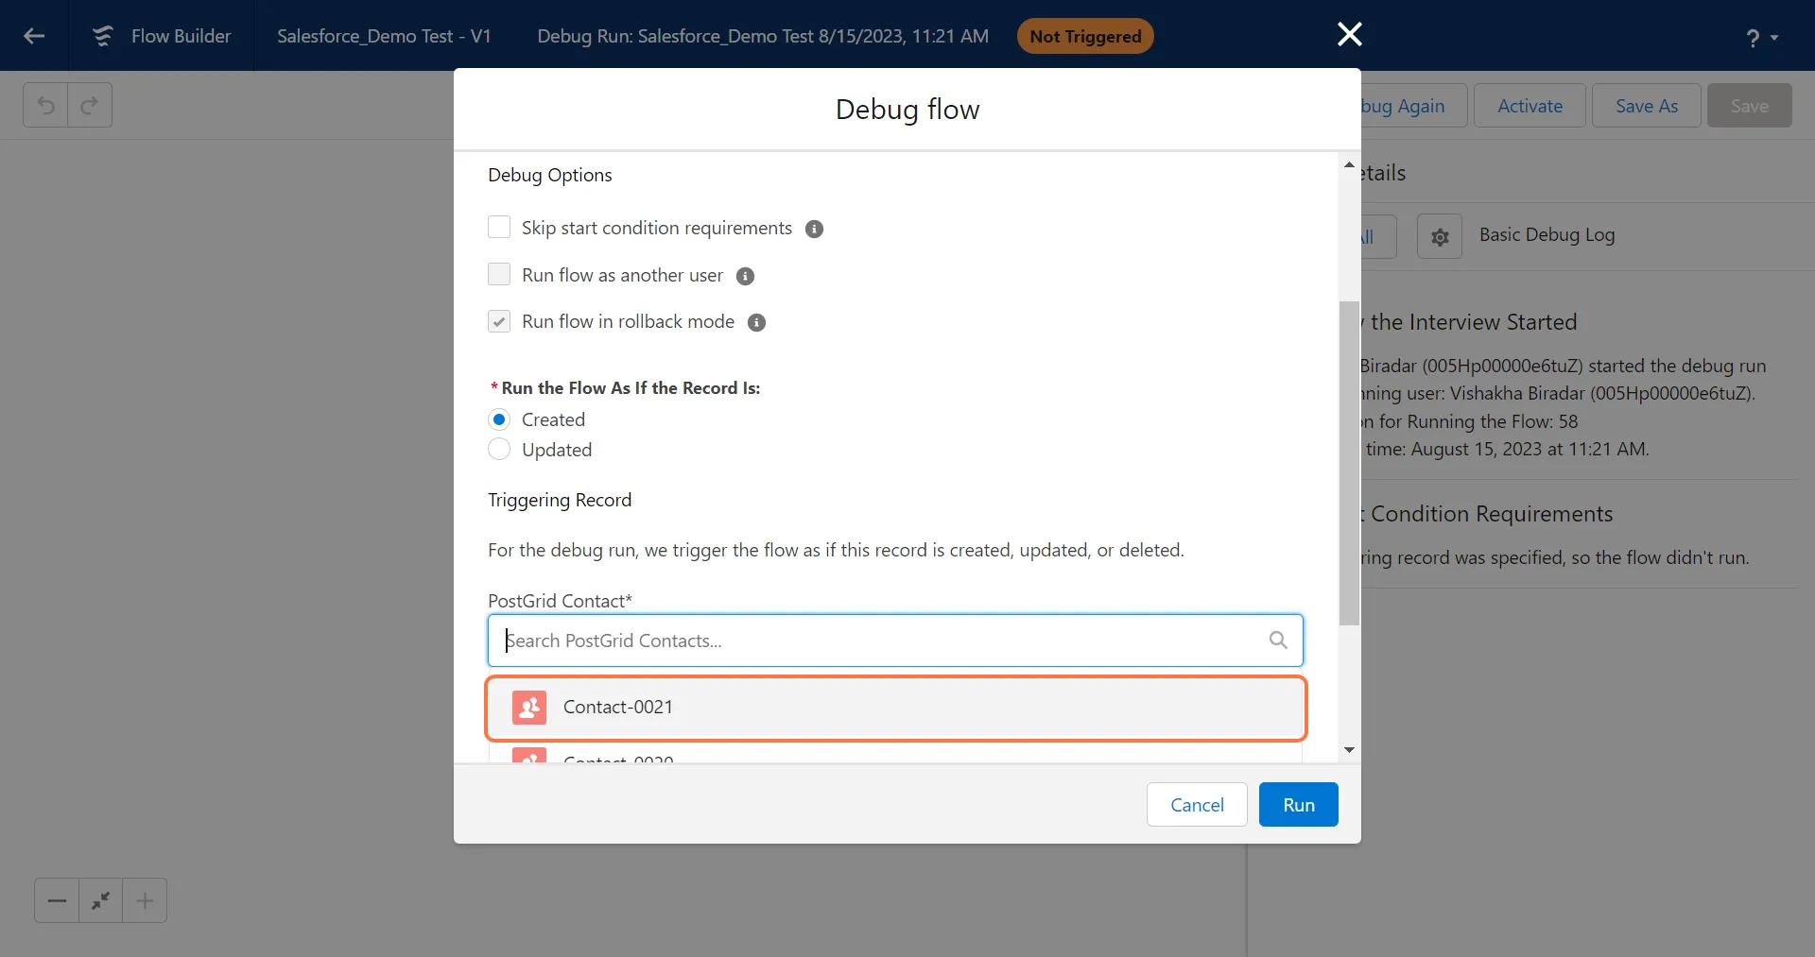Viewport: 1815px width, 957px height.
Task: Click the zoom out minus button
Action: pos(57,900)
